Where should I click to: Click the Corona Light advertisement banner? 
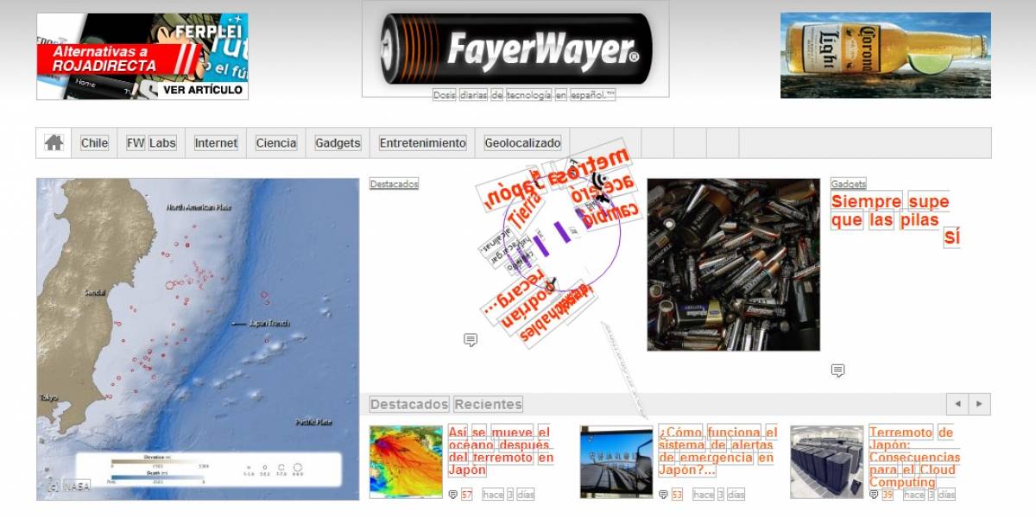(x=886, y=55)
